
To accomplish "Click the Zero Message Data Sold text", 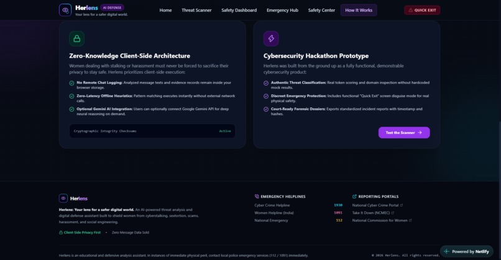I will [131, 233].
